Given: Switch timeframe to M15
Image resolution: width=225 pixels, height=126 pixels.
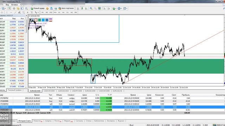Looking at the screenshot, I should coord(51,13).
